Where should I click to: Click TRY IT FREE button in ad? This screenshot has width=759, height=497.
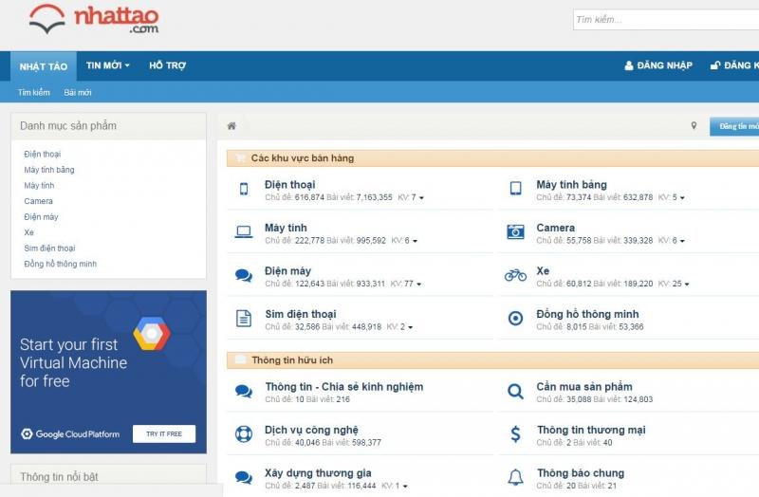click(163, 433)
